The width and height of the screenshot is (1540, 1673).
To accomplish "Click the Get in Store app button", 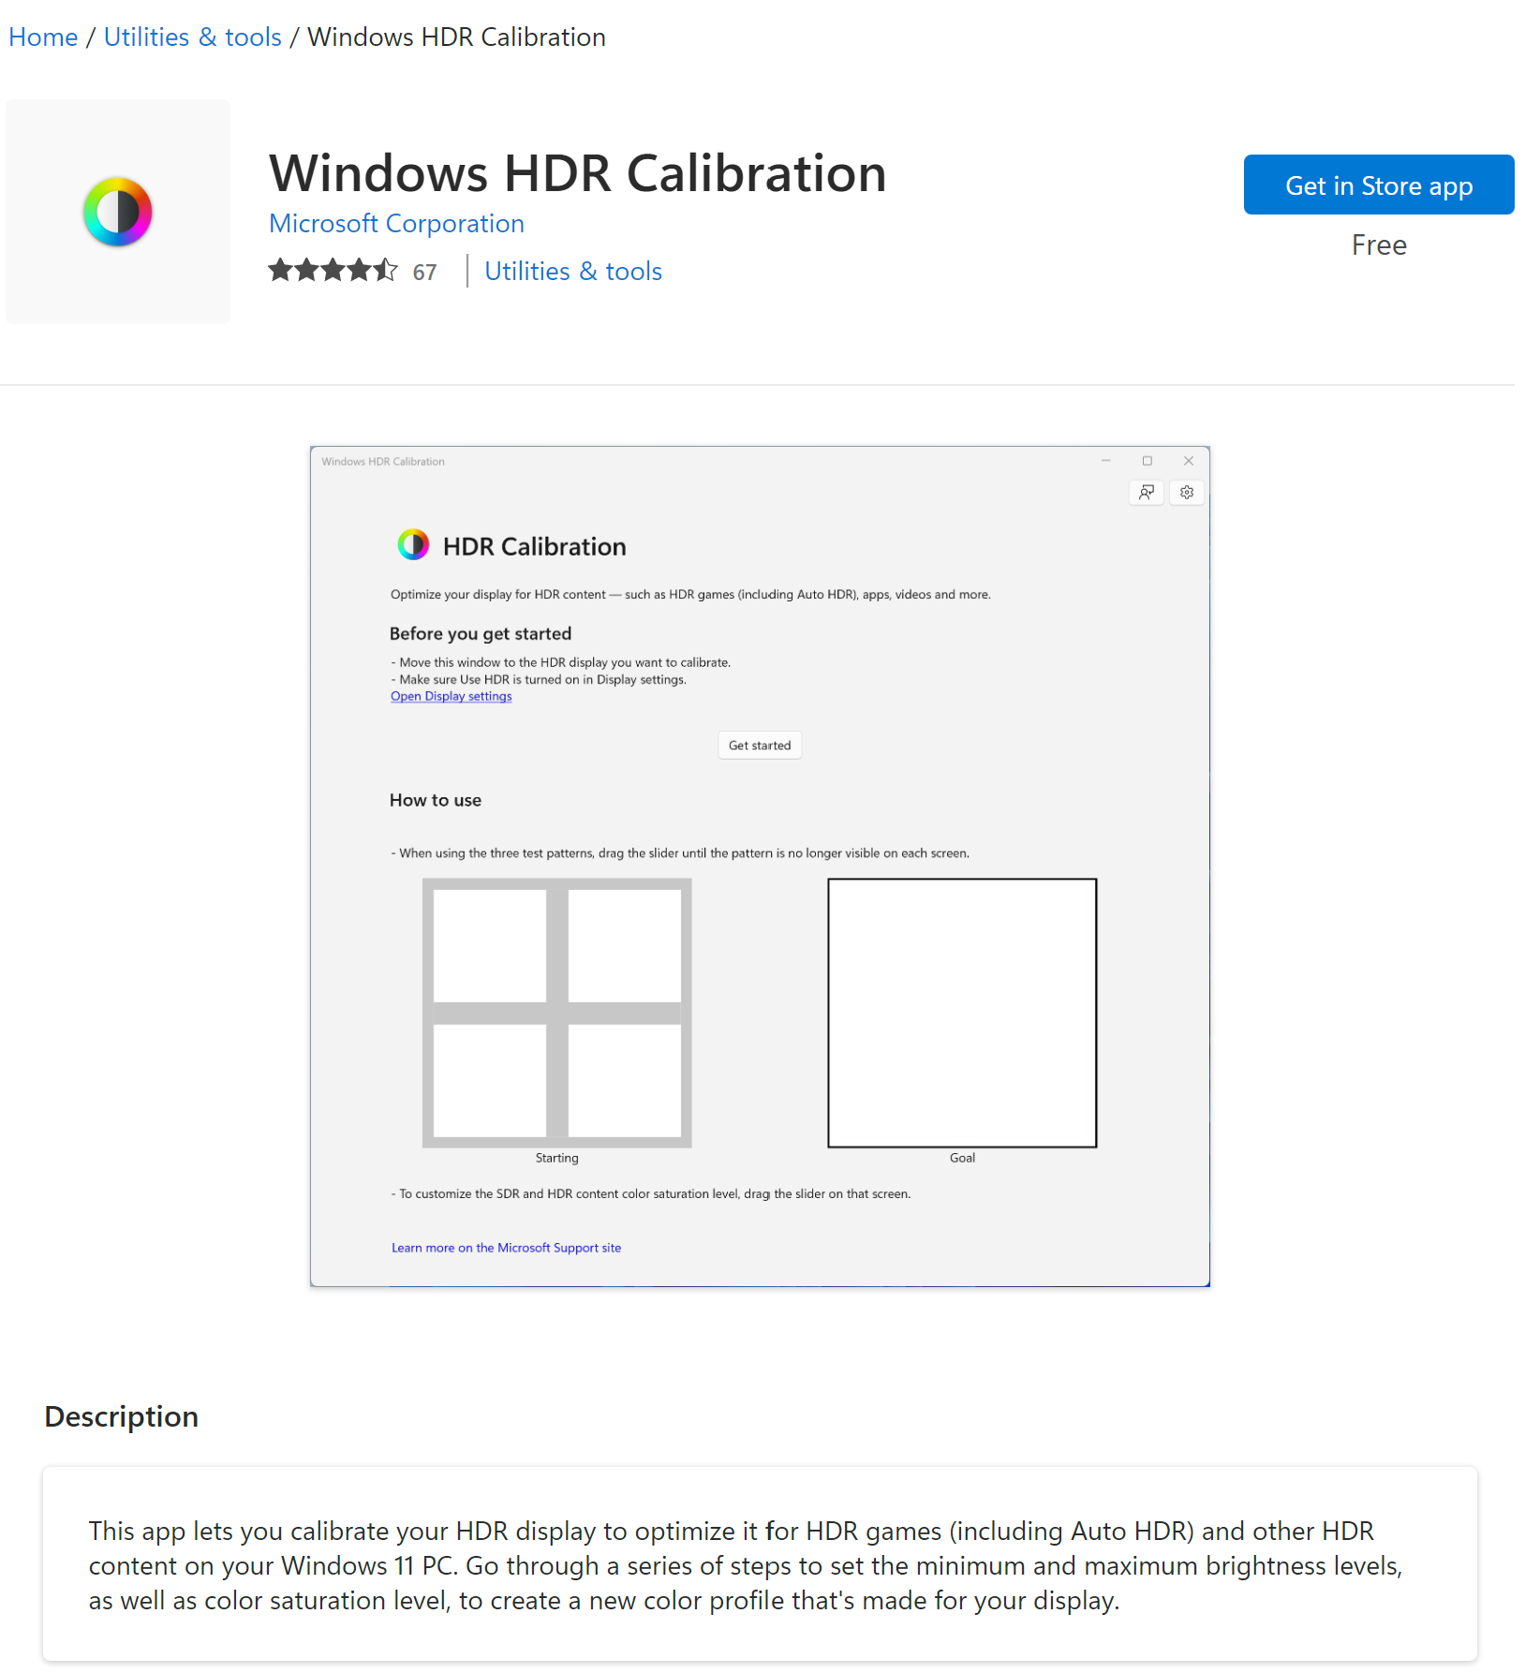I will (1379, 185).
